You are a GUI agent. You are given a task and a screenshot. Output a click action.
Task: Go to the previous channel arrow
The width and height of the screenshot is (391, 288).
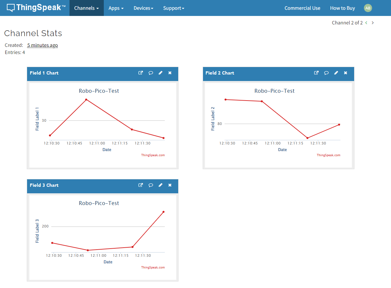coord(366,23)
